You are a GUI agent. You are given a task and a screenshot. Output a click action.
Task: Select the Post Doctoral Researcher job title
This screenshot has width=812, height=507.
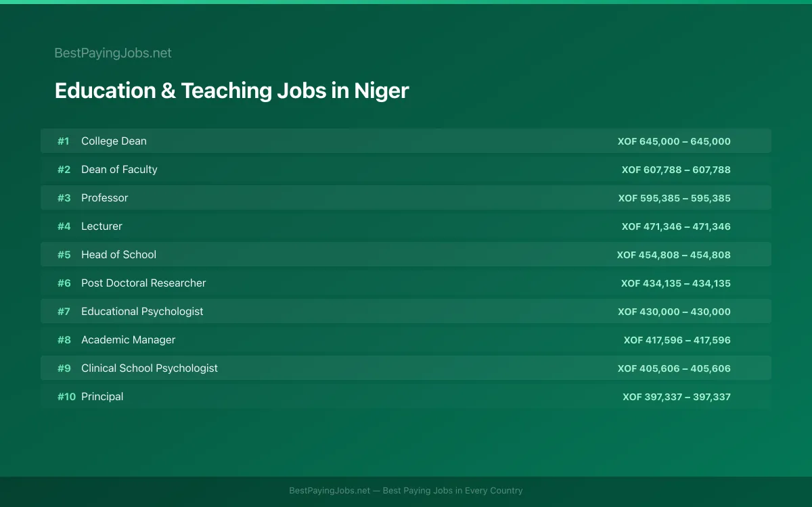point(143,283)
